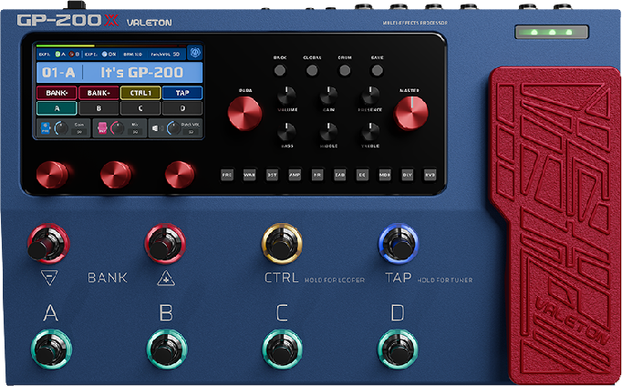The image size is (622, 386).
Task: Select the green EXP1 A indicator
Action: tap(59, 55)
